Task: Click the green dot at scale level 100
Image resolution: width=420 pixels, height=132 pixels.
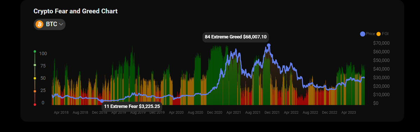Action: [x=35, y=52]
